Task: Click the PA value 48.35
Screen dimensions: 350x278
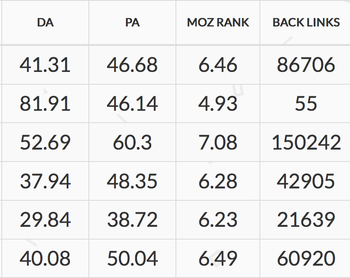Action: (x=132, y=181)
